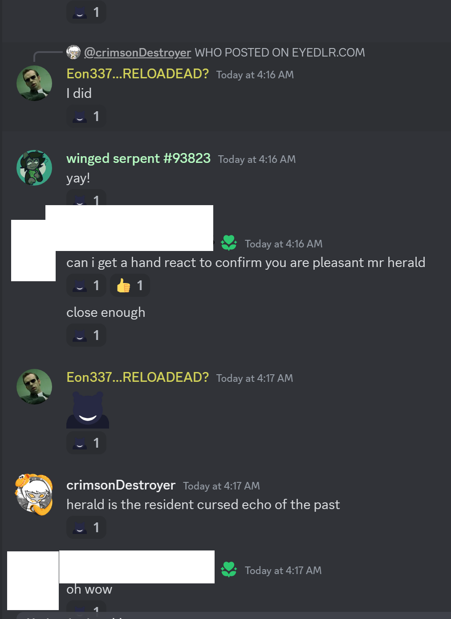The height and width of the screenshot is (619, 451).
Task: Jump to replied message 'WHO POSTED ON EYEDLR.COM'
Action: 280,53
